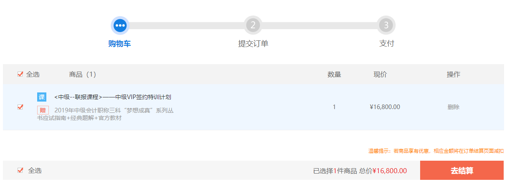The height and width of the screenshot is (184, 507).
Task: Select the 提交订单 step label
Action: pos(253,44)
